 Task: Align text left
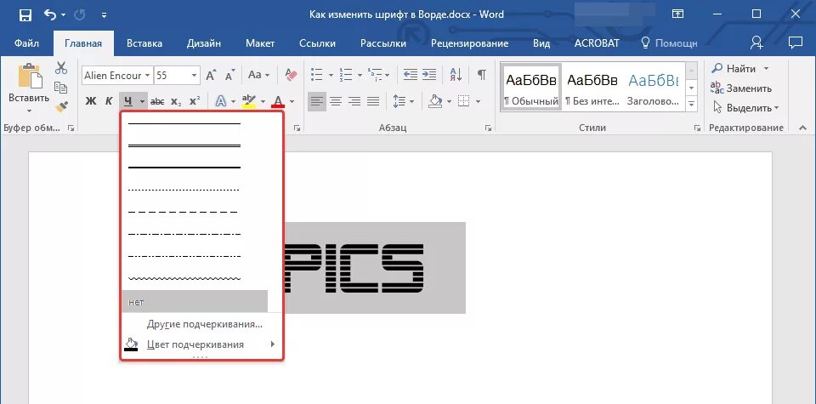pyautogui.click(x=317, y=101)
